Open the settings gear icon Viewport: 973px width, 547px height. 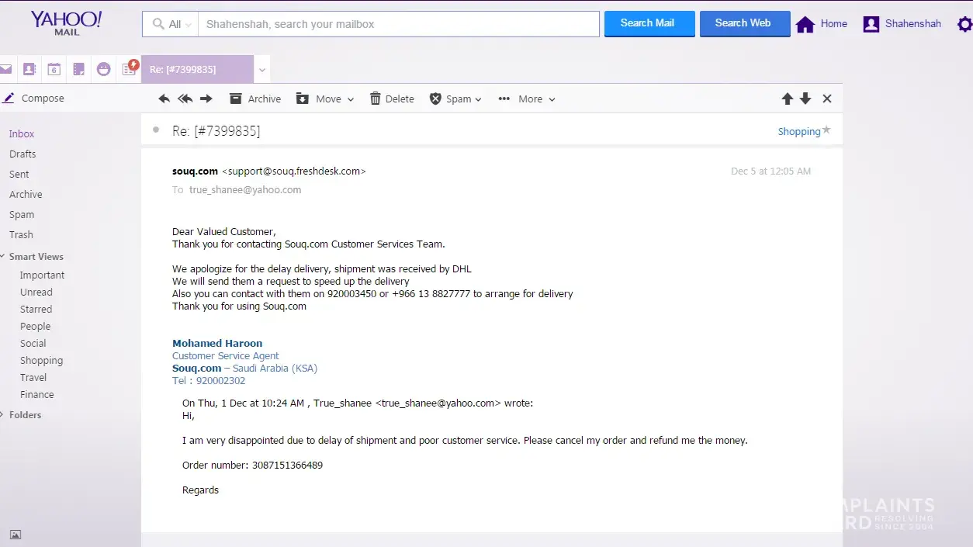pyautogui.click(x=964, y=24)
